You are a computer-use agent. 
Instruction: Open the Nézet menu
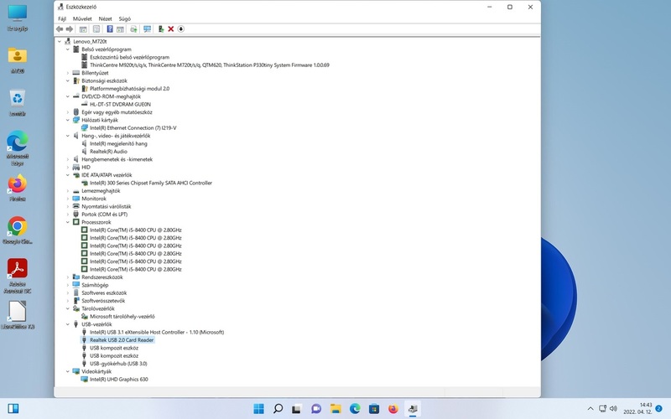[106, 18]
